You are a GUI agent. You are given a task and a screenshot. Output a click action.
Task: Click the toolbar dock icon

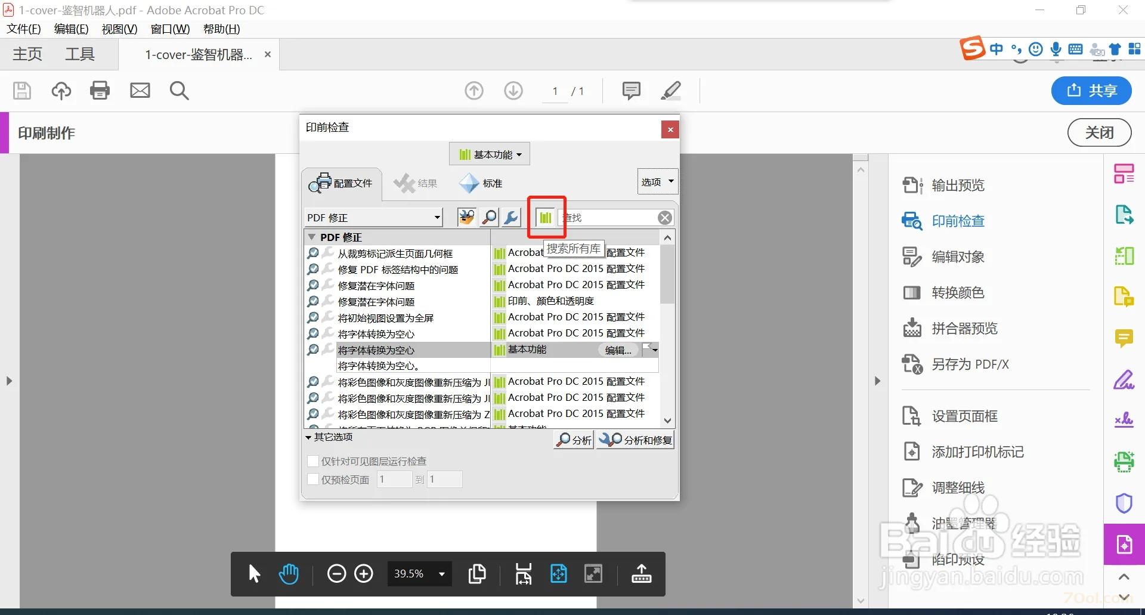click(x=642, y=574)
